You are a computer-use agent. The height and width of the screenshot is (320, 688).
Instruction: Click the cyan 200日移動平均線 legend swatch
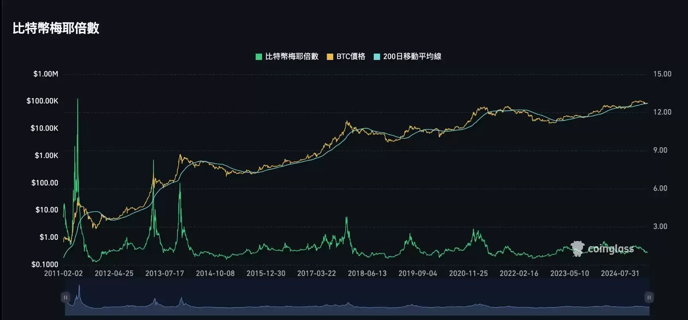pos(377,57)
